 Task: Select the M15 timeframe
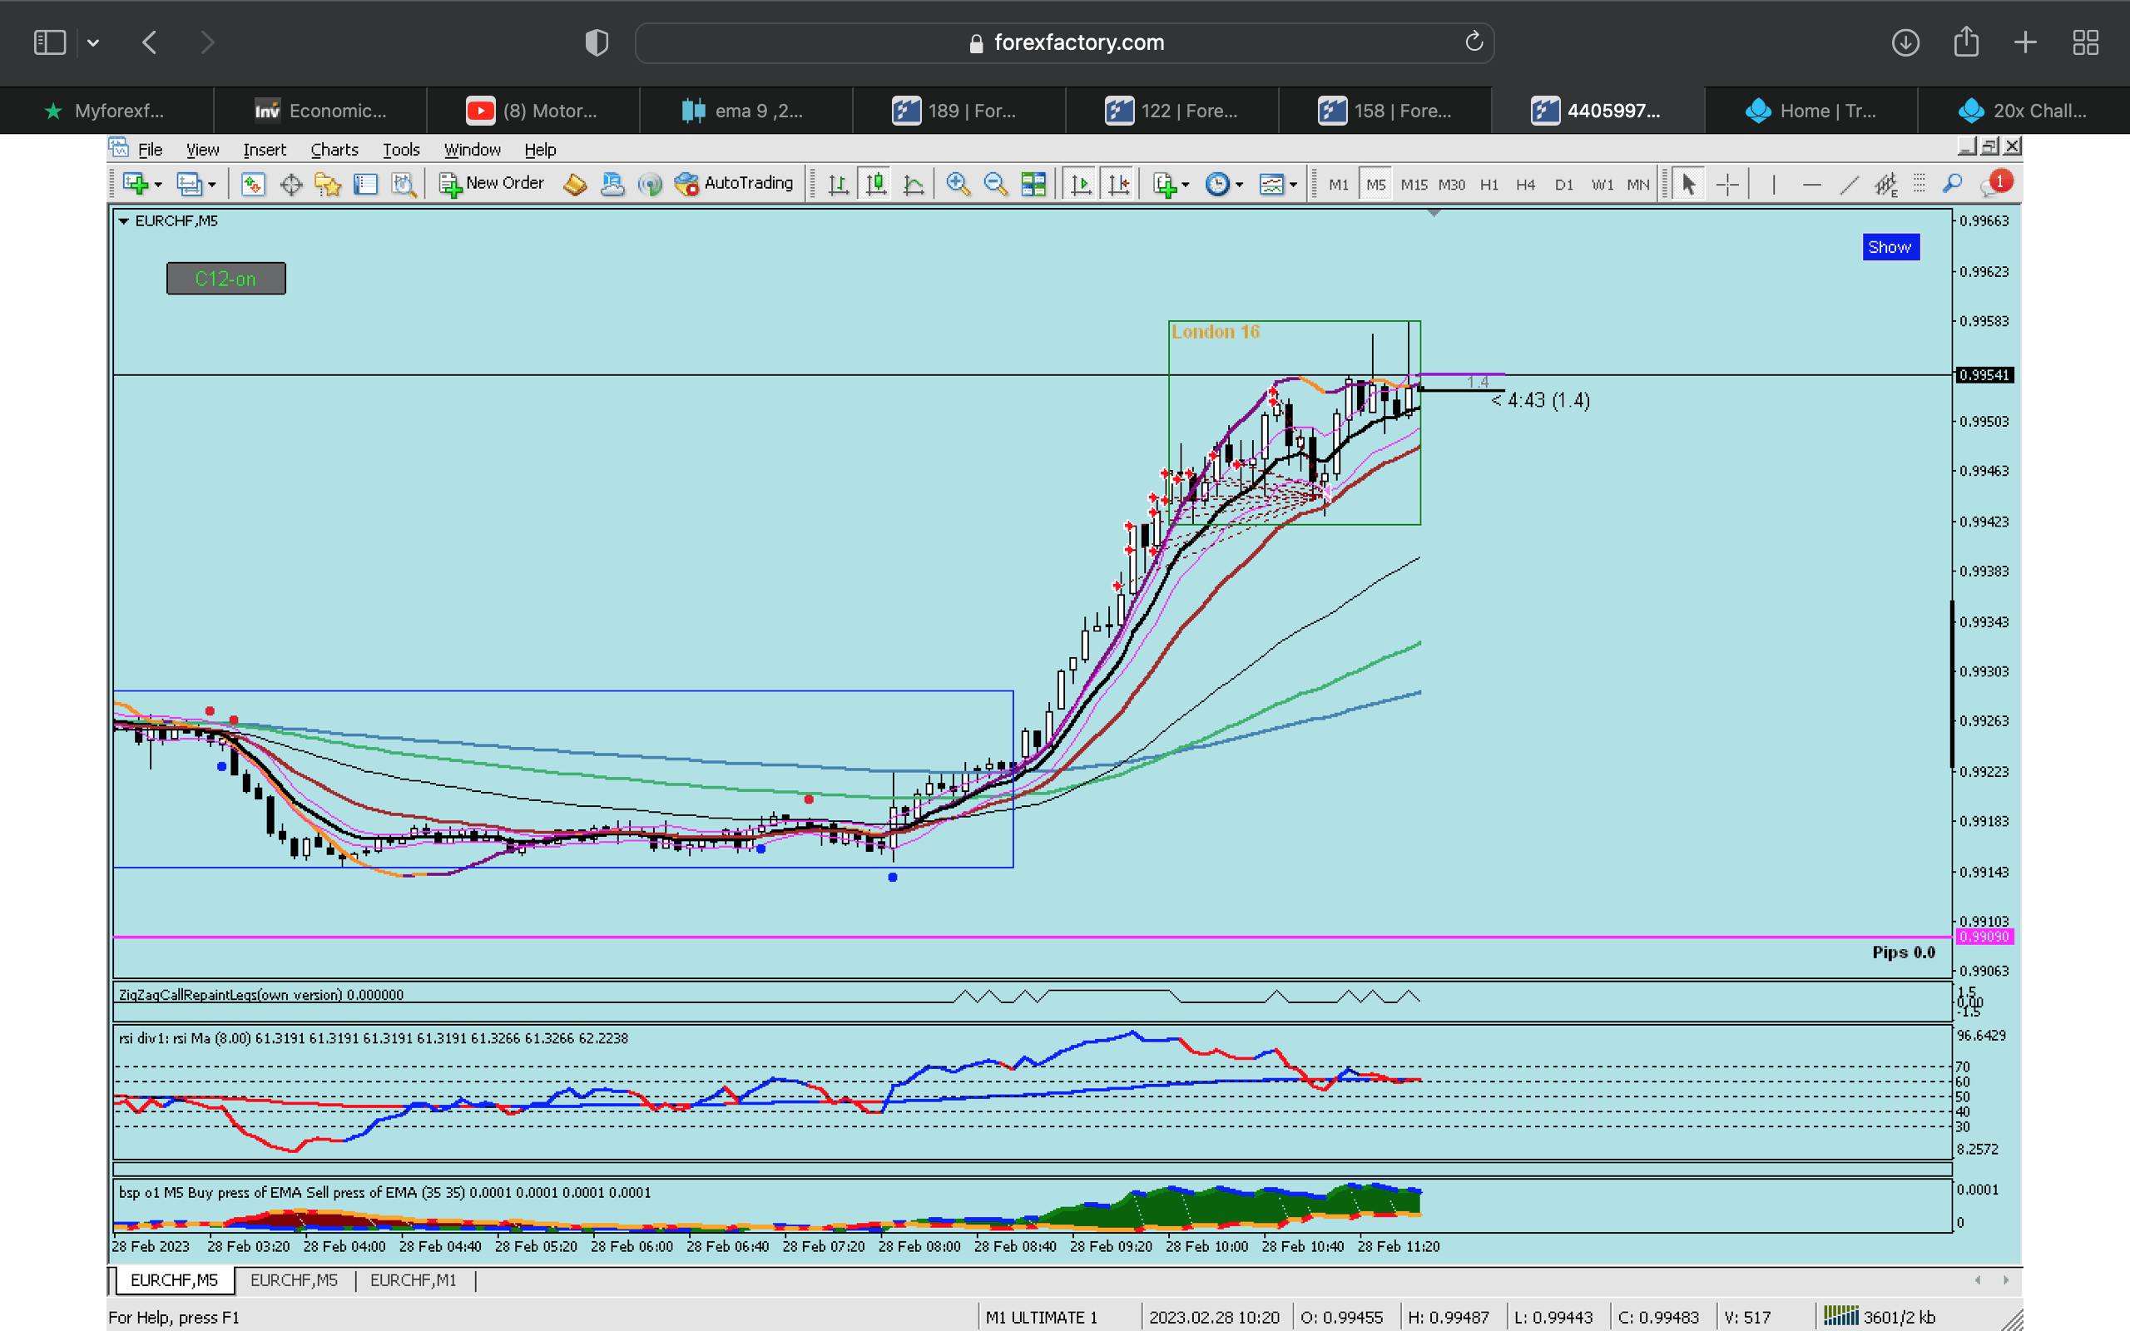[1414, 185]
